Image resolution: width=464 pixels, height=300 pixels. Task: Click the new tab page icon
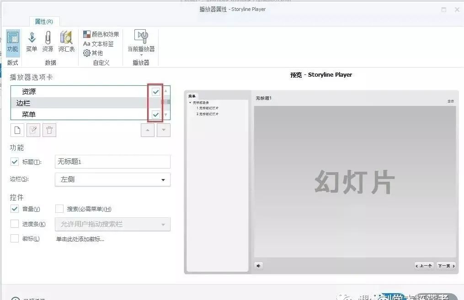17,130
